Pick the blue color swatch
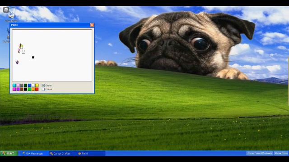 tap(29, 85)
